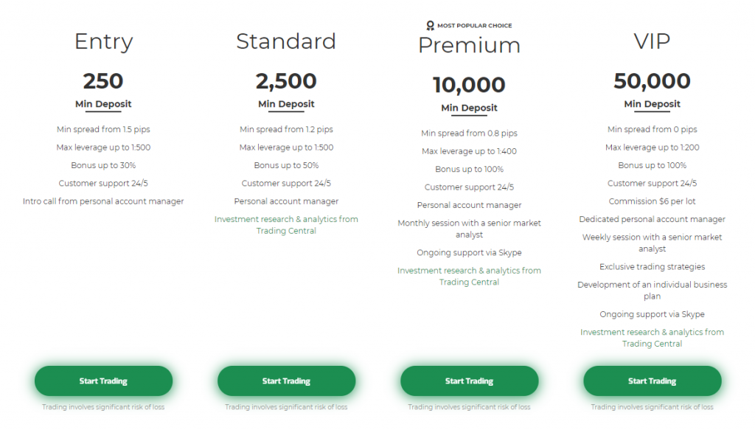
Task: Select the Standard plan heading
Action: [287, 41]
